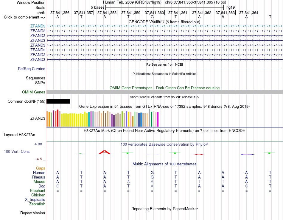Click position label 37,841,363
The image size is (283, 220).
tap(225, 13)
